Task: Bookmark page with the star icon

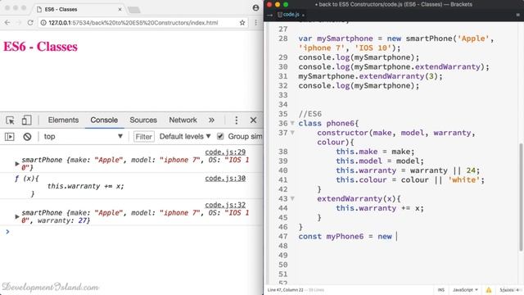Action: (x=242, y=23)
